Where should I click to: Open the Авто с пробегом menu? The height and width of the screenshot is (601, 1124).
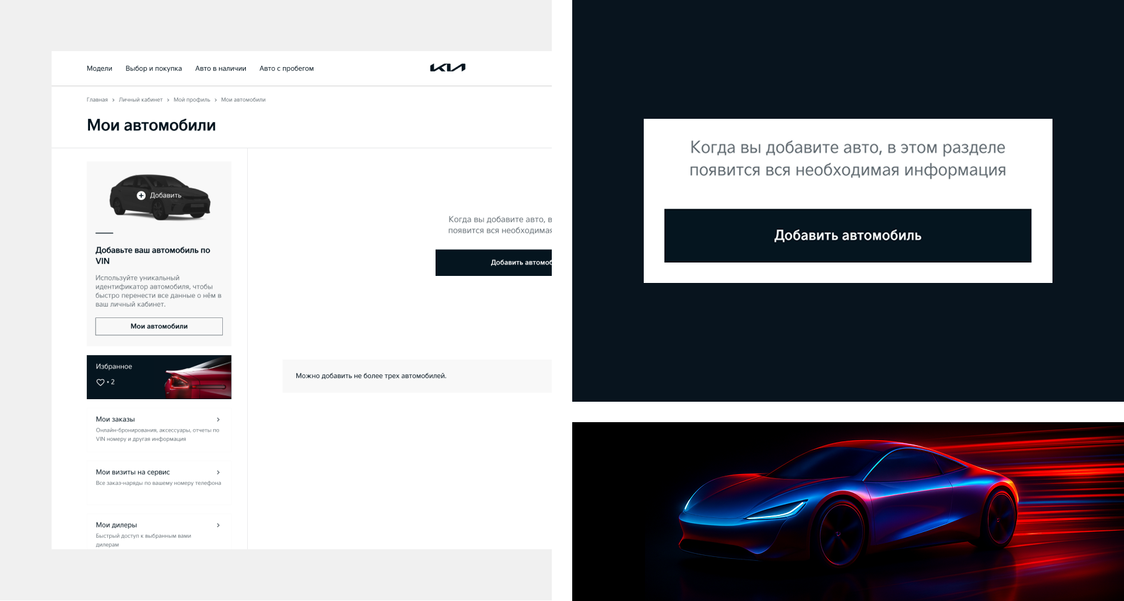click(x=287, y=68)
